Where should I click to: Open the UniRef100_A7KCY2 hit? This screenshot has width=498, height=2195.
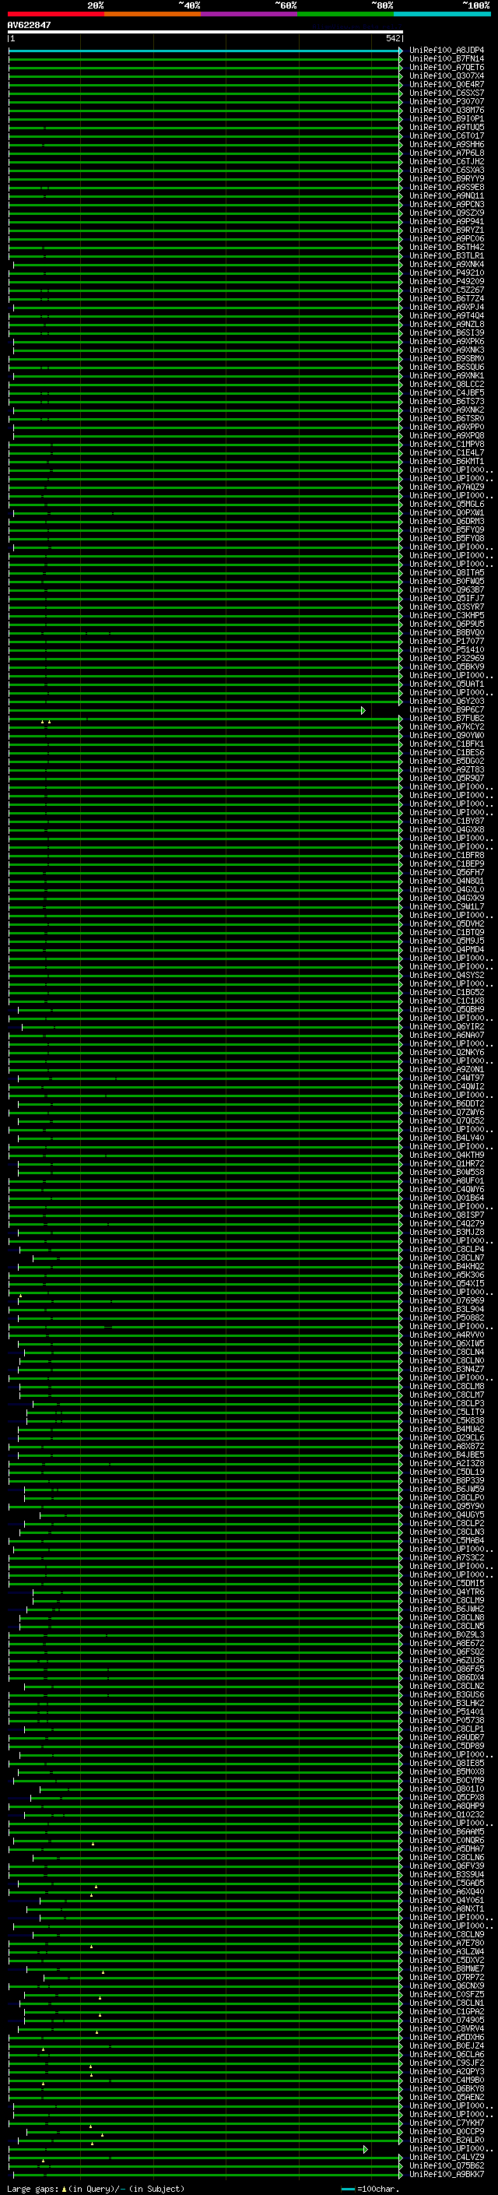[x=447, y=726]
